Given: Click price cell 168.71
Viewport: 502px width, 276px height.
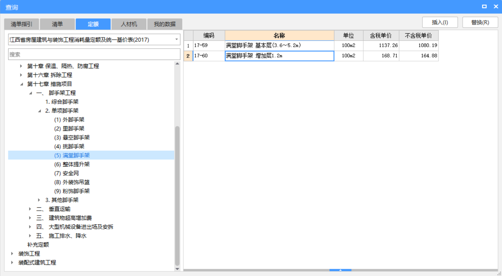Looking at the screenshot, I should [381, 56].
